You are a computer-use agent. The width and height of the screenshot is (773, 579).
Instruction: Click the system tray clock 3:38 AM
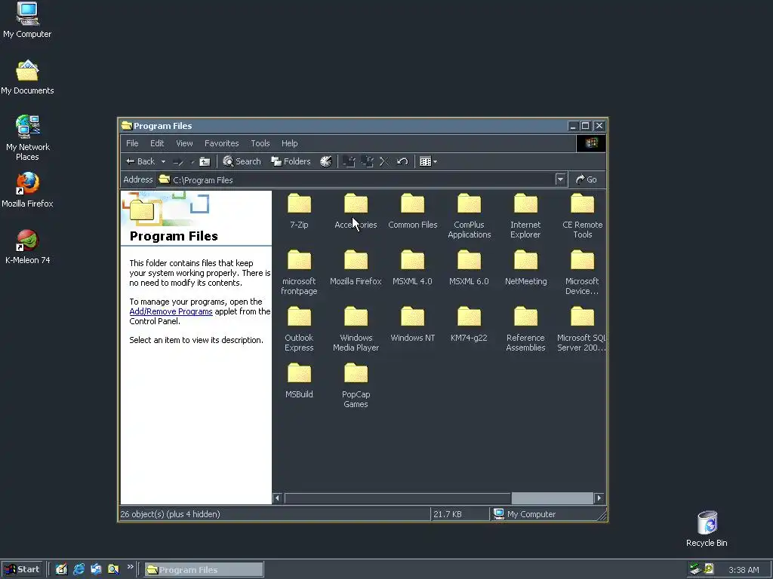pos(744,570)
